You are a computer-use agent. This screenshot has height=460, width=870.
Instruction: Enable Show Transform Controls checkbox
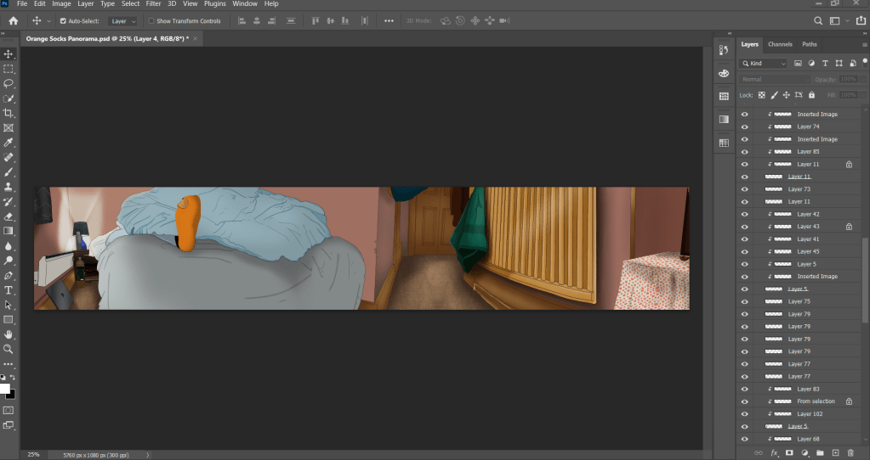[151, 21]
